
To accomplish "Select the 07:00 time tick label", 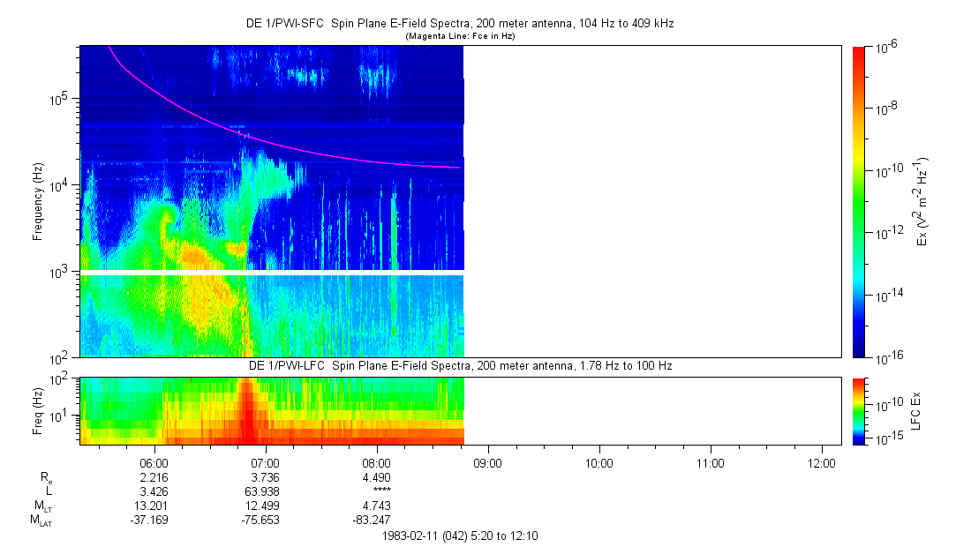I will point(265,461).
